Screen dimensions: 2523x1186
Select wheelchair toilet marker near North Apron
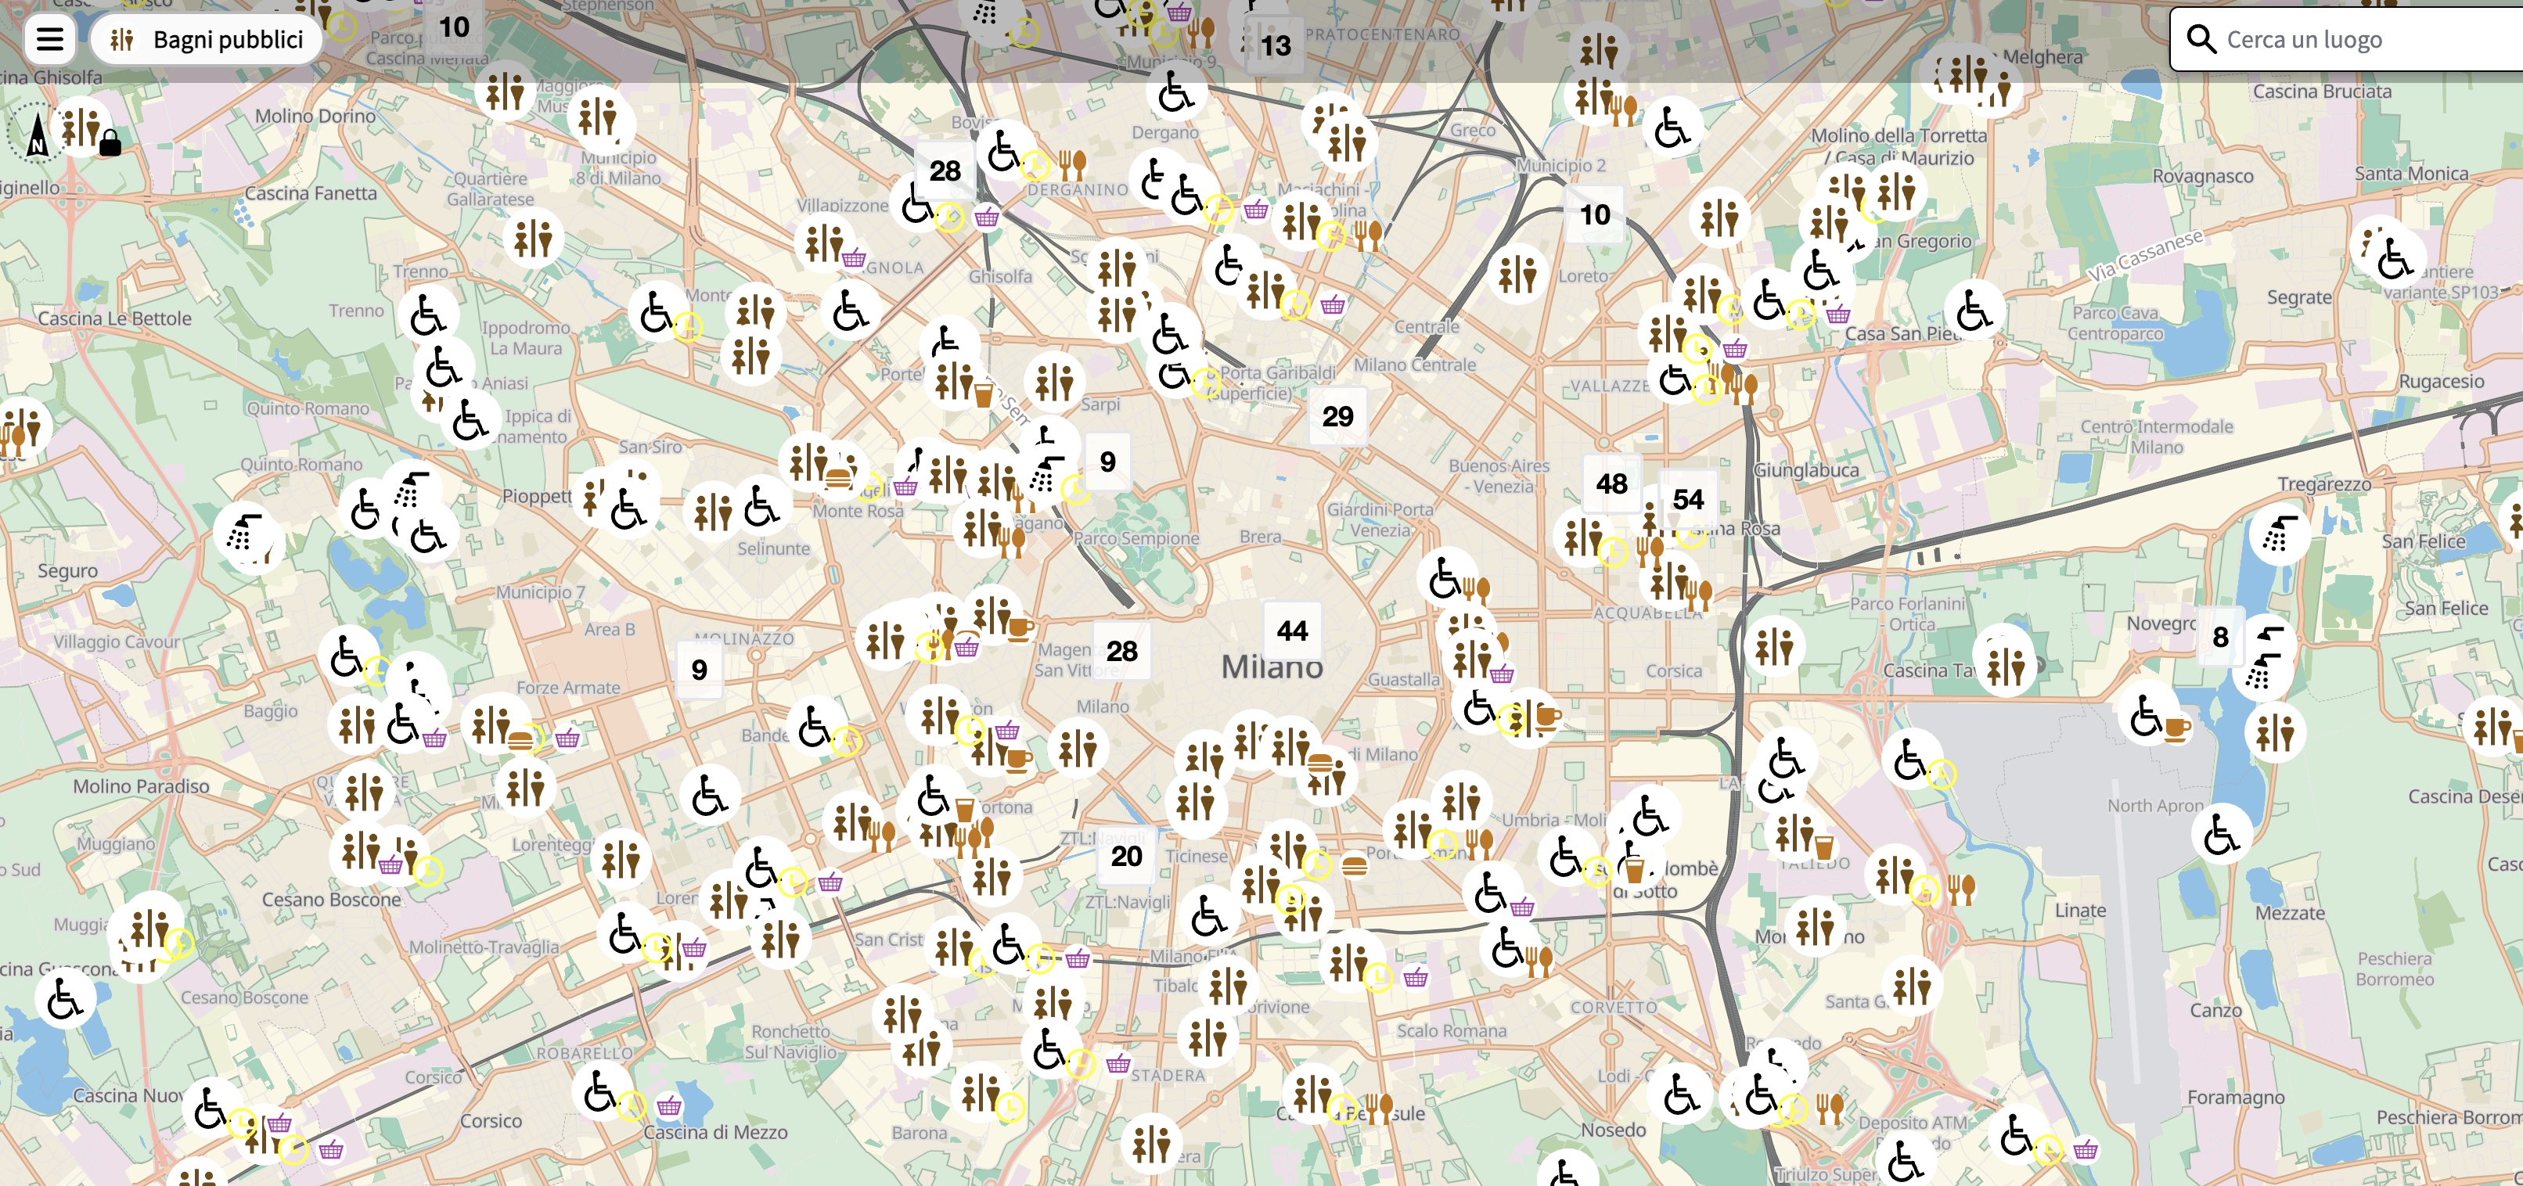click(x=2220, y=835)
